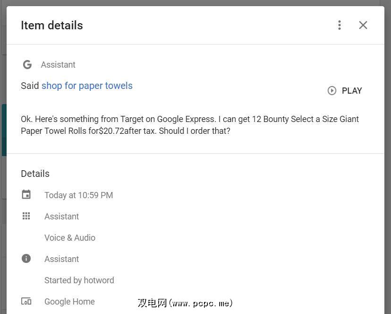Image resolution: width=391 pixels, height=314 pixels.
Task: Close the Item details dialog
Action: (x=363, y=25)
